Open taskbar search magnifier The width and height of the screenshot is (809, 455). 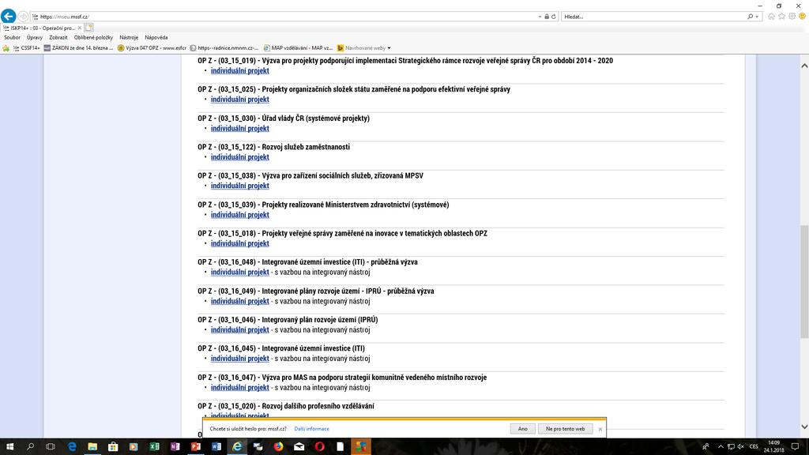point(30,447)
